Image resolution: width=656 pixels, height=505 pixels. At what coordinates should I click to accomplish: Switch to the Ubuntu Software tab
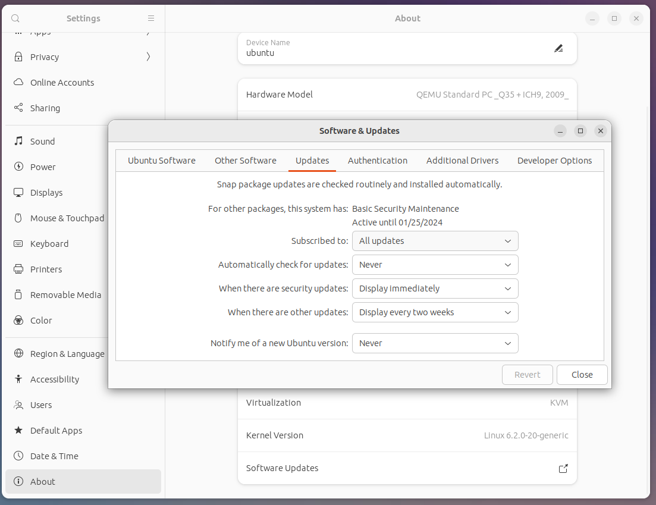coord(162,161)
